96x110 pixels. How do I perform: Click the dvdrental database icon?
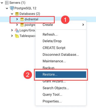pyautogui.click(x=22, y=19)
